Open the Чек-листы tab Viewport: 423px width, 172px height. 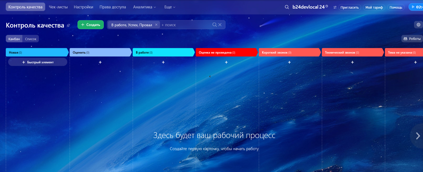click(x=58, y=7)
